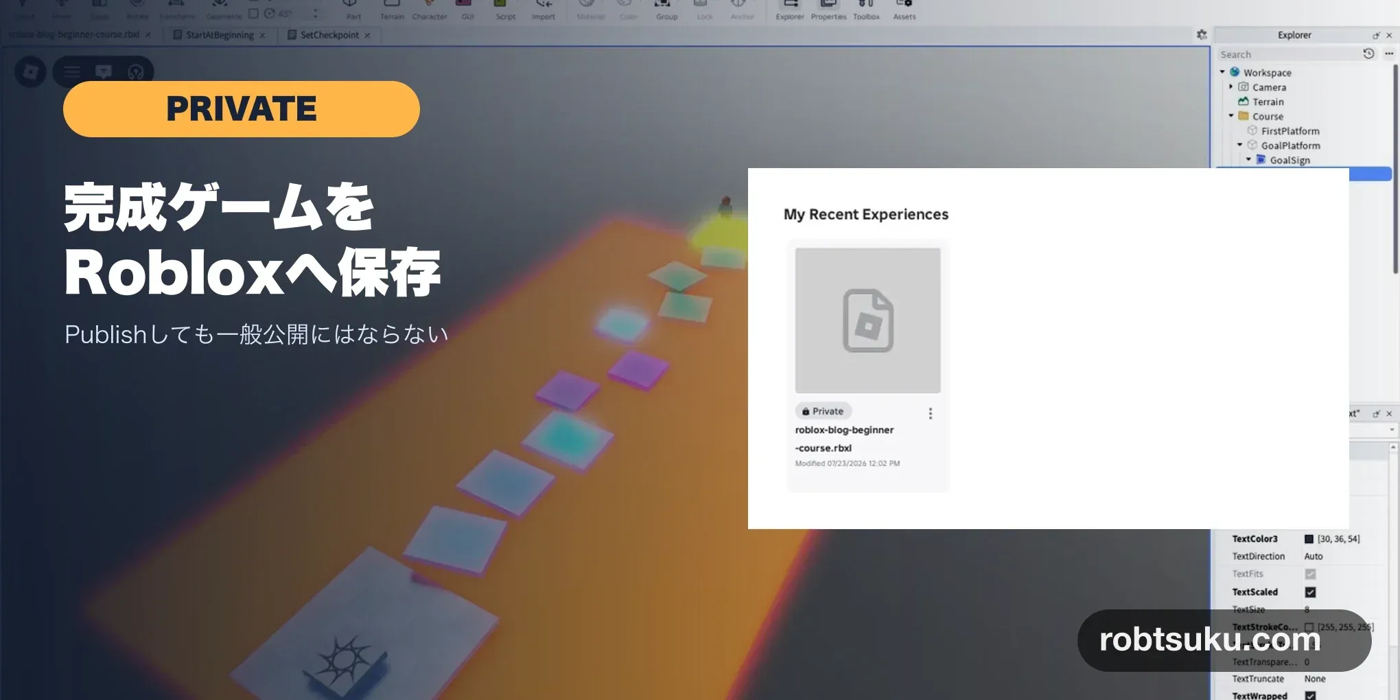Select the Anchor tool in the toolbar
Image resolution: width=1400 pixels, height=700 pixels.
pos(743,10)
